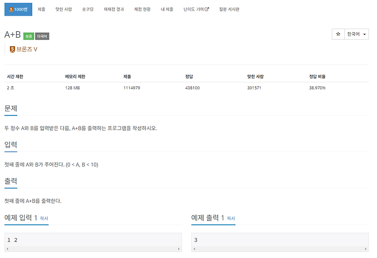Click the 입력 section heading
This screenshot has height=258, width=377.
pos(11,145)
